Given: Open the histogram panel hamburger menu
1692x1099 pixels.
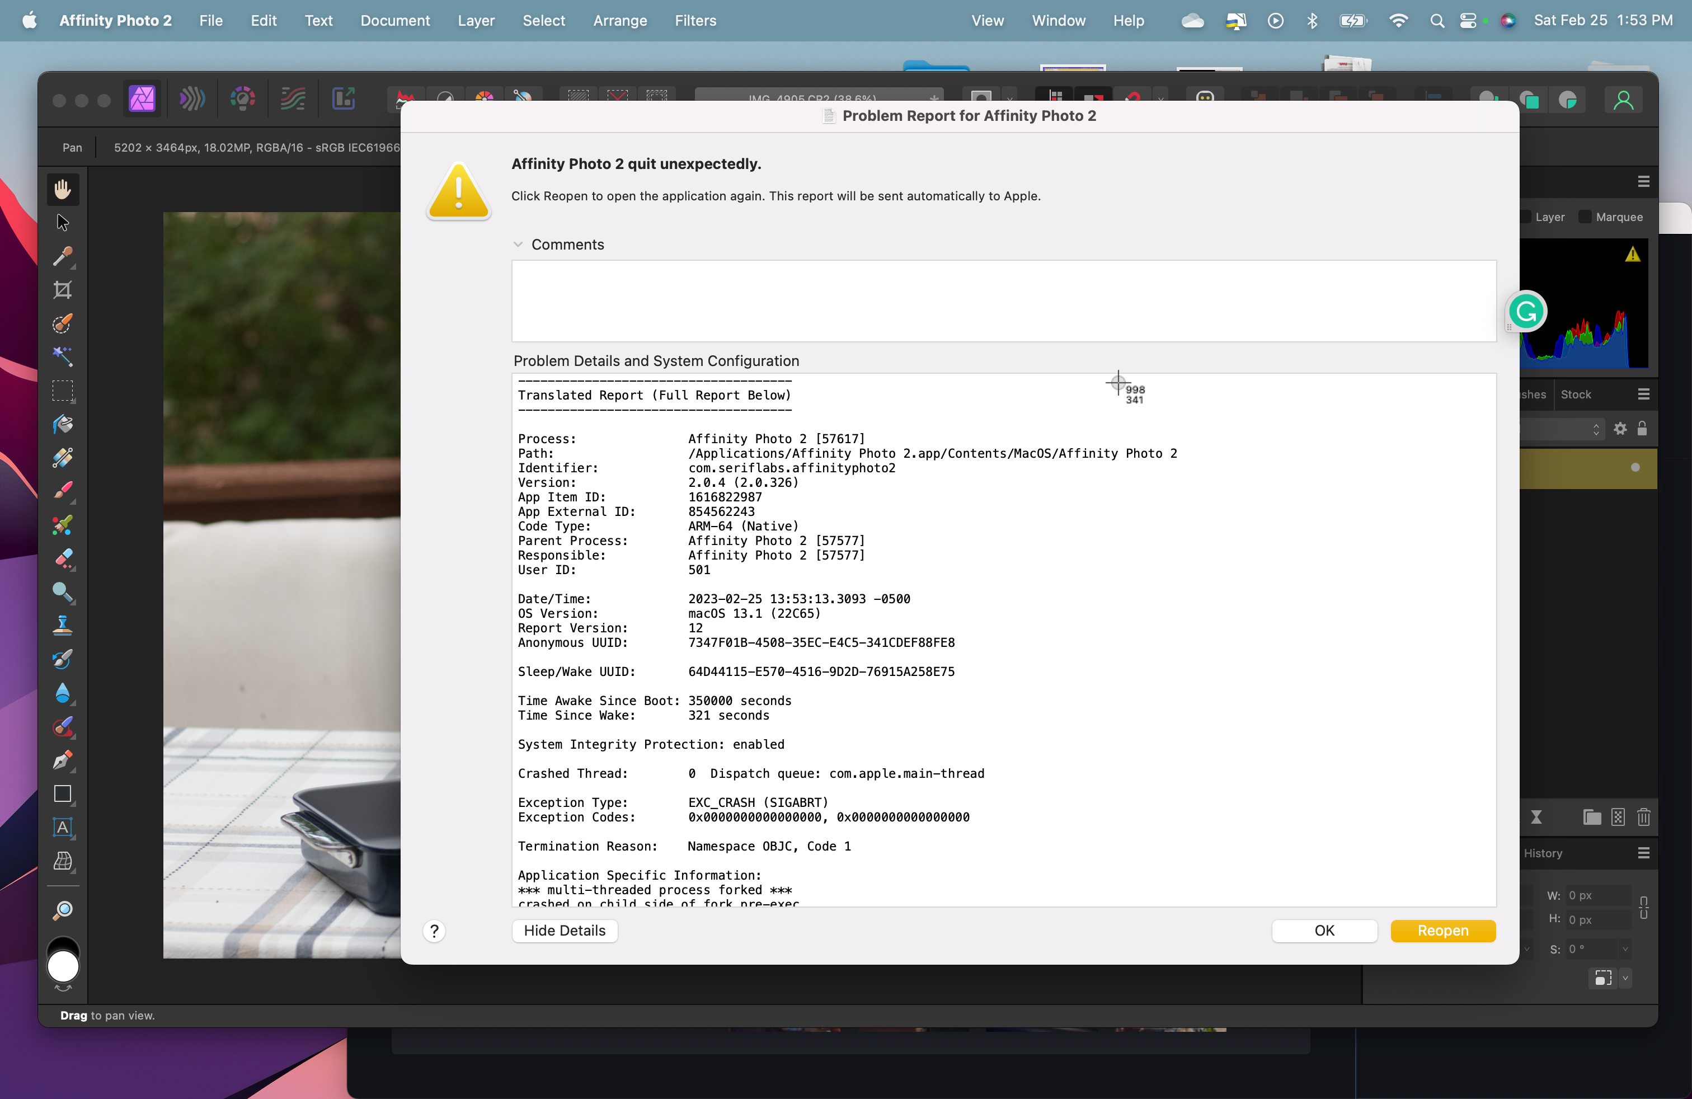Looking at the screenshot, I should coord(1644,181).
